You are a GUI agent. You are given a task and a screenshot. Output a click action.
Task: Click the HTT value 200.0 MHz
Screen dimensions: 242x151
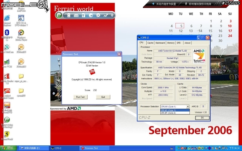point(163,95)
